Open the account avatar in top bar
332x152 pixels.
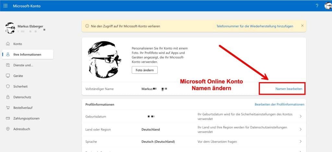pos(328,6)
